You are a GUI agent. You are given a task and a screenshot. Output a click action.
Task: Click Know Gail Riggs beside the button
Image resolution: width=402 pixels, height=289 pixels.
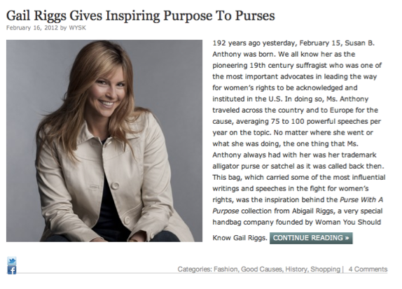point(240,238)
